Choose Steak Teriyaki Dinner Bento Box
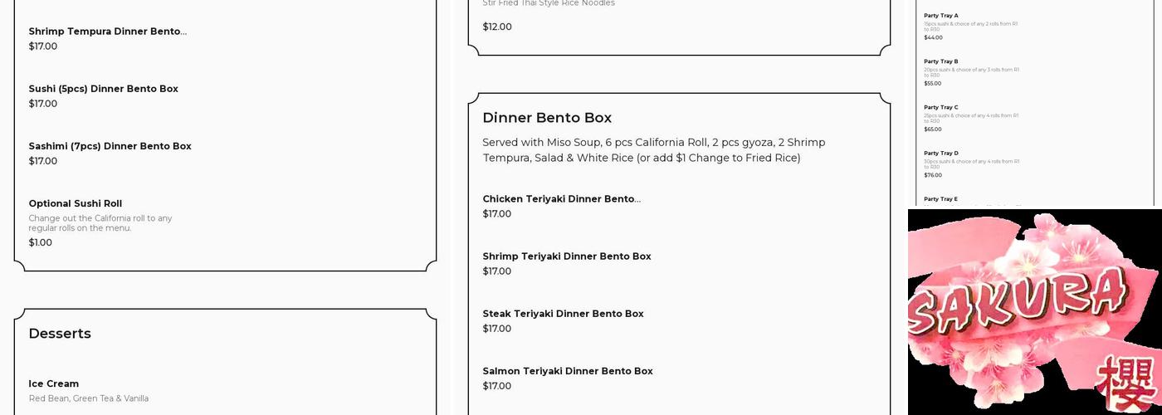Viewport: 1162px width, 415px height. 563,314
